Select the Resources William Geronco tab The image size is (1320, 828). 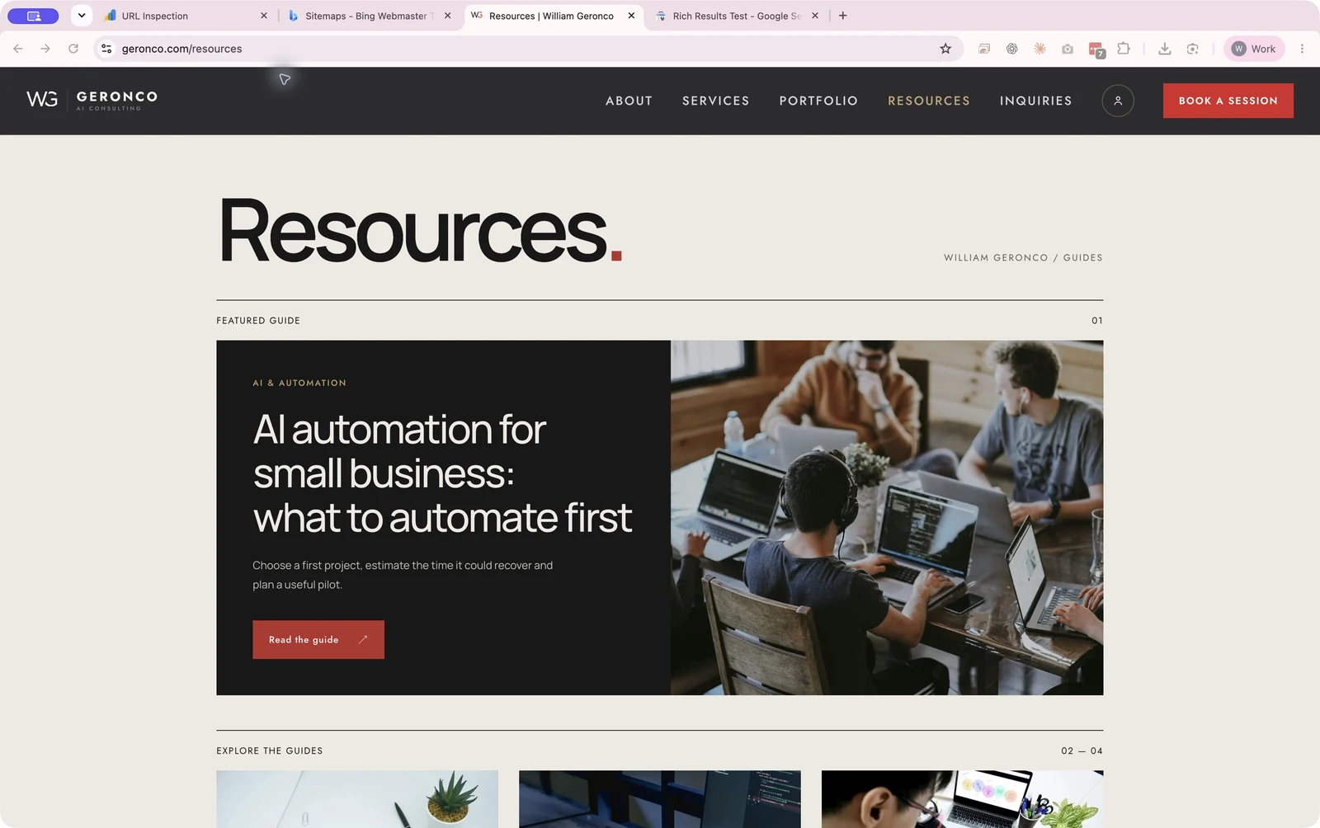(x=554, y=16)
